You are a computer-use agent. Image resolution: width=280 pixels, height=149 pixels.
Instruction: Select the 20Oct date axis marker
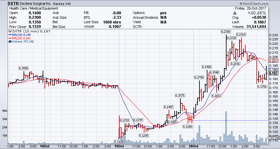coord(192,146)
